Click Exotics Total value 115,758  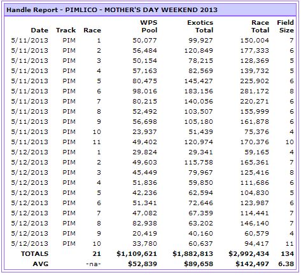199,163
